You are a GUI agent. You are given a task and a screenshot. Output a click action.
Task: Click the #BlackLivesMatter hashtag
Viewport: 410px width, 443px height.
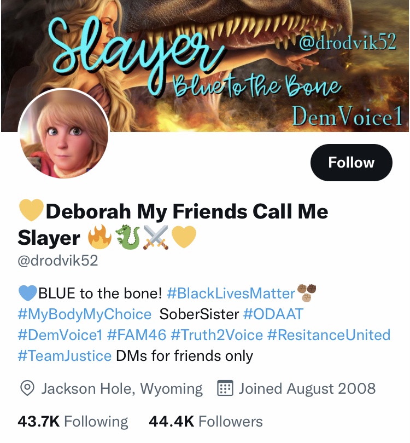point(231,294)
